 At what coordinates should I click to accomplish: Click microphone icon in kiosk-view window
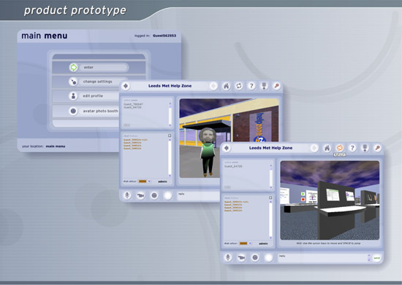point(227,257)
